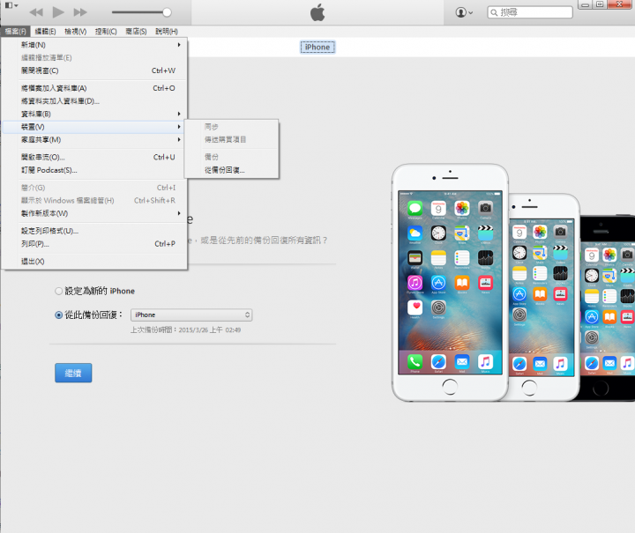This screenshot has height=533, width=635.
Task: Maximize the iTunes window
Action: (x=600, y=4)
